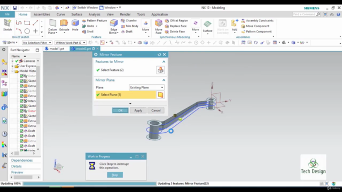Switch to the Assemblies ribbon tab
Viewport: 342px width, 192px height.
pyautogui.click(x=42, y=14)
